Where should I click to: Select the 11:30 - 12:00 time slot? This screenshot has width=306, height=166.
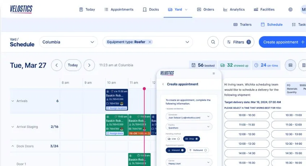[x=289, y=125]
